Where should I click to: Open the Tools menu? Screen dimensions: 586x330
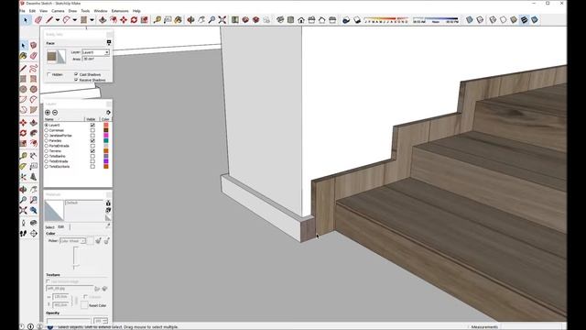coord(85,11)
